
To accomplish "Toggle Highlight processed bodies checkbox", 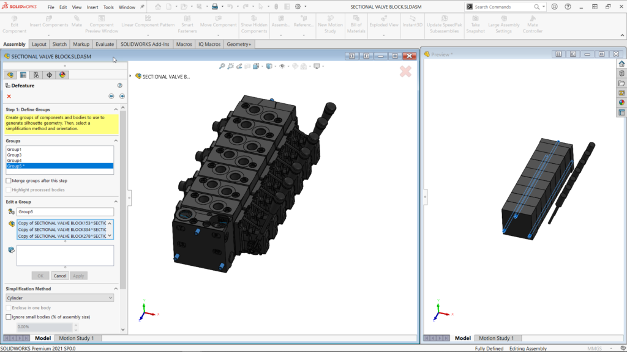I will (x=9, y=190).
